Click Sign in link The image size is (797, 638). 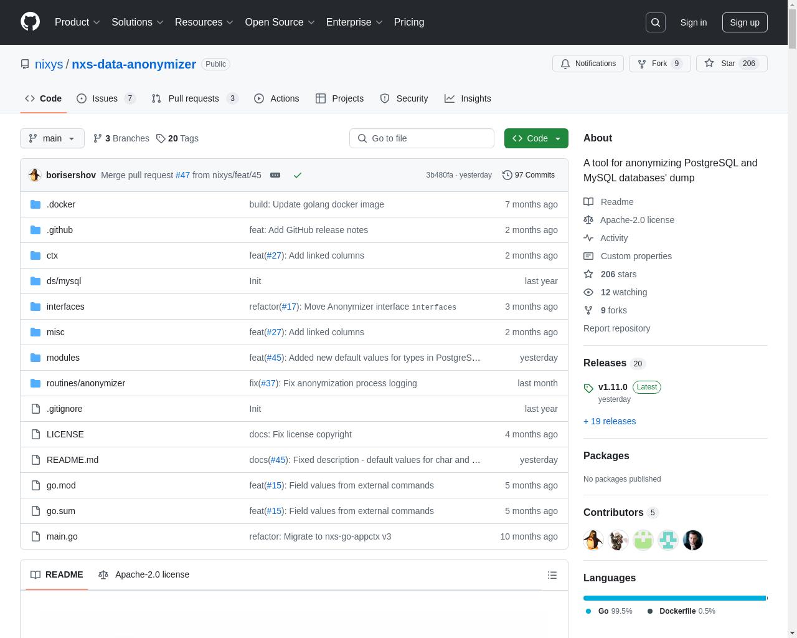[x=693, y=22]
